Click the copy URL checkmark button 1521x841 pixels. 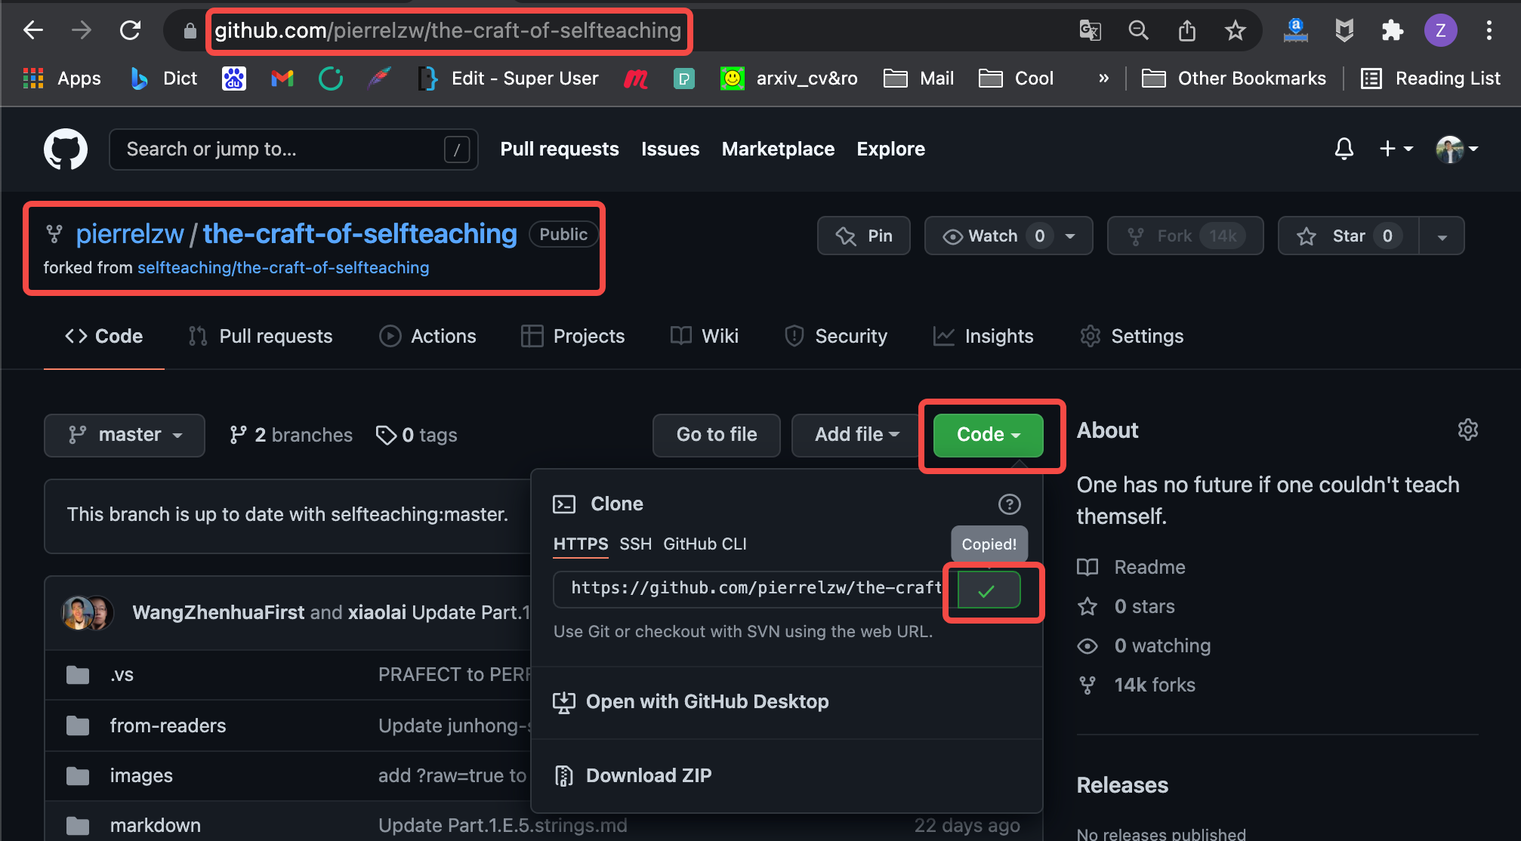[989, 590]
